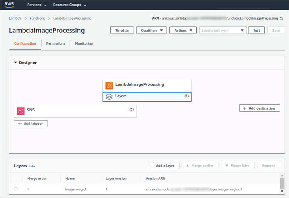289x198 pixels.
Task: Click Add a layer
Action: 165,166
